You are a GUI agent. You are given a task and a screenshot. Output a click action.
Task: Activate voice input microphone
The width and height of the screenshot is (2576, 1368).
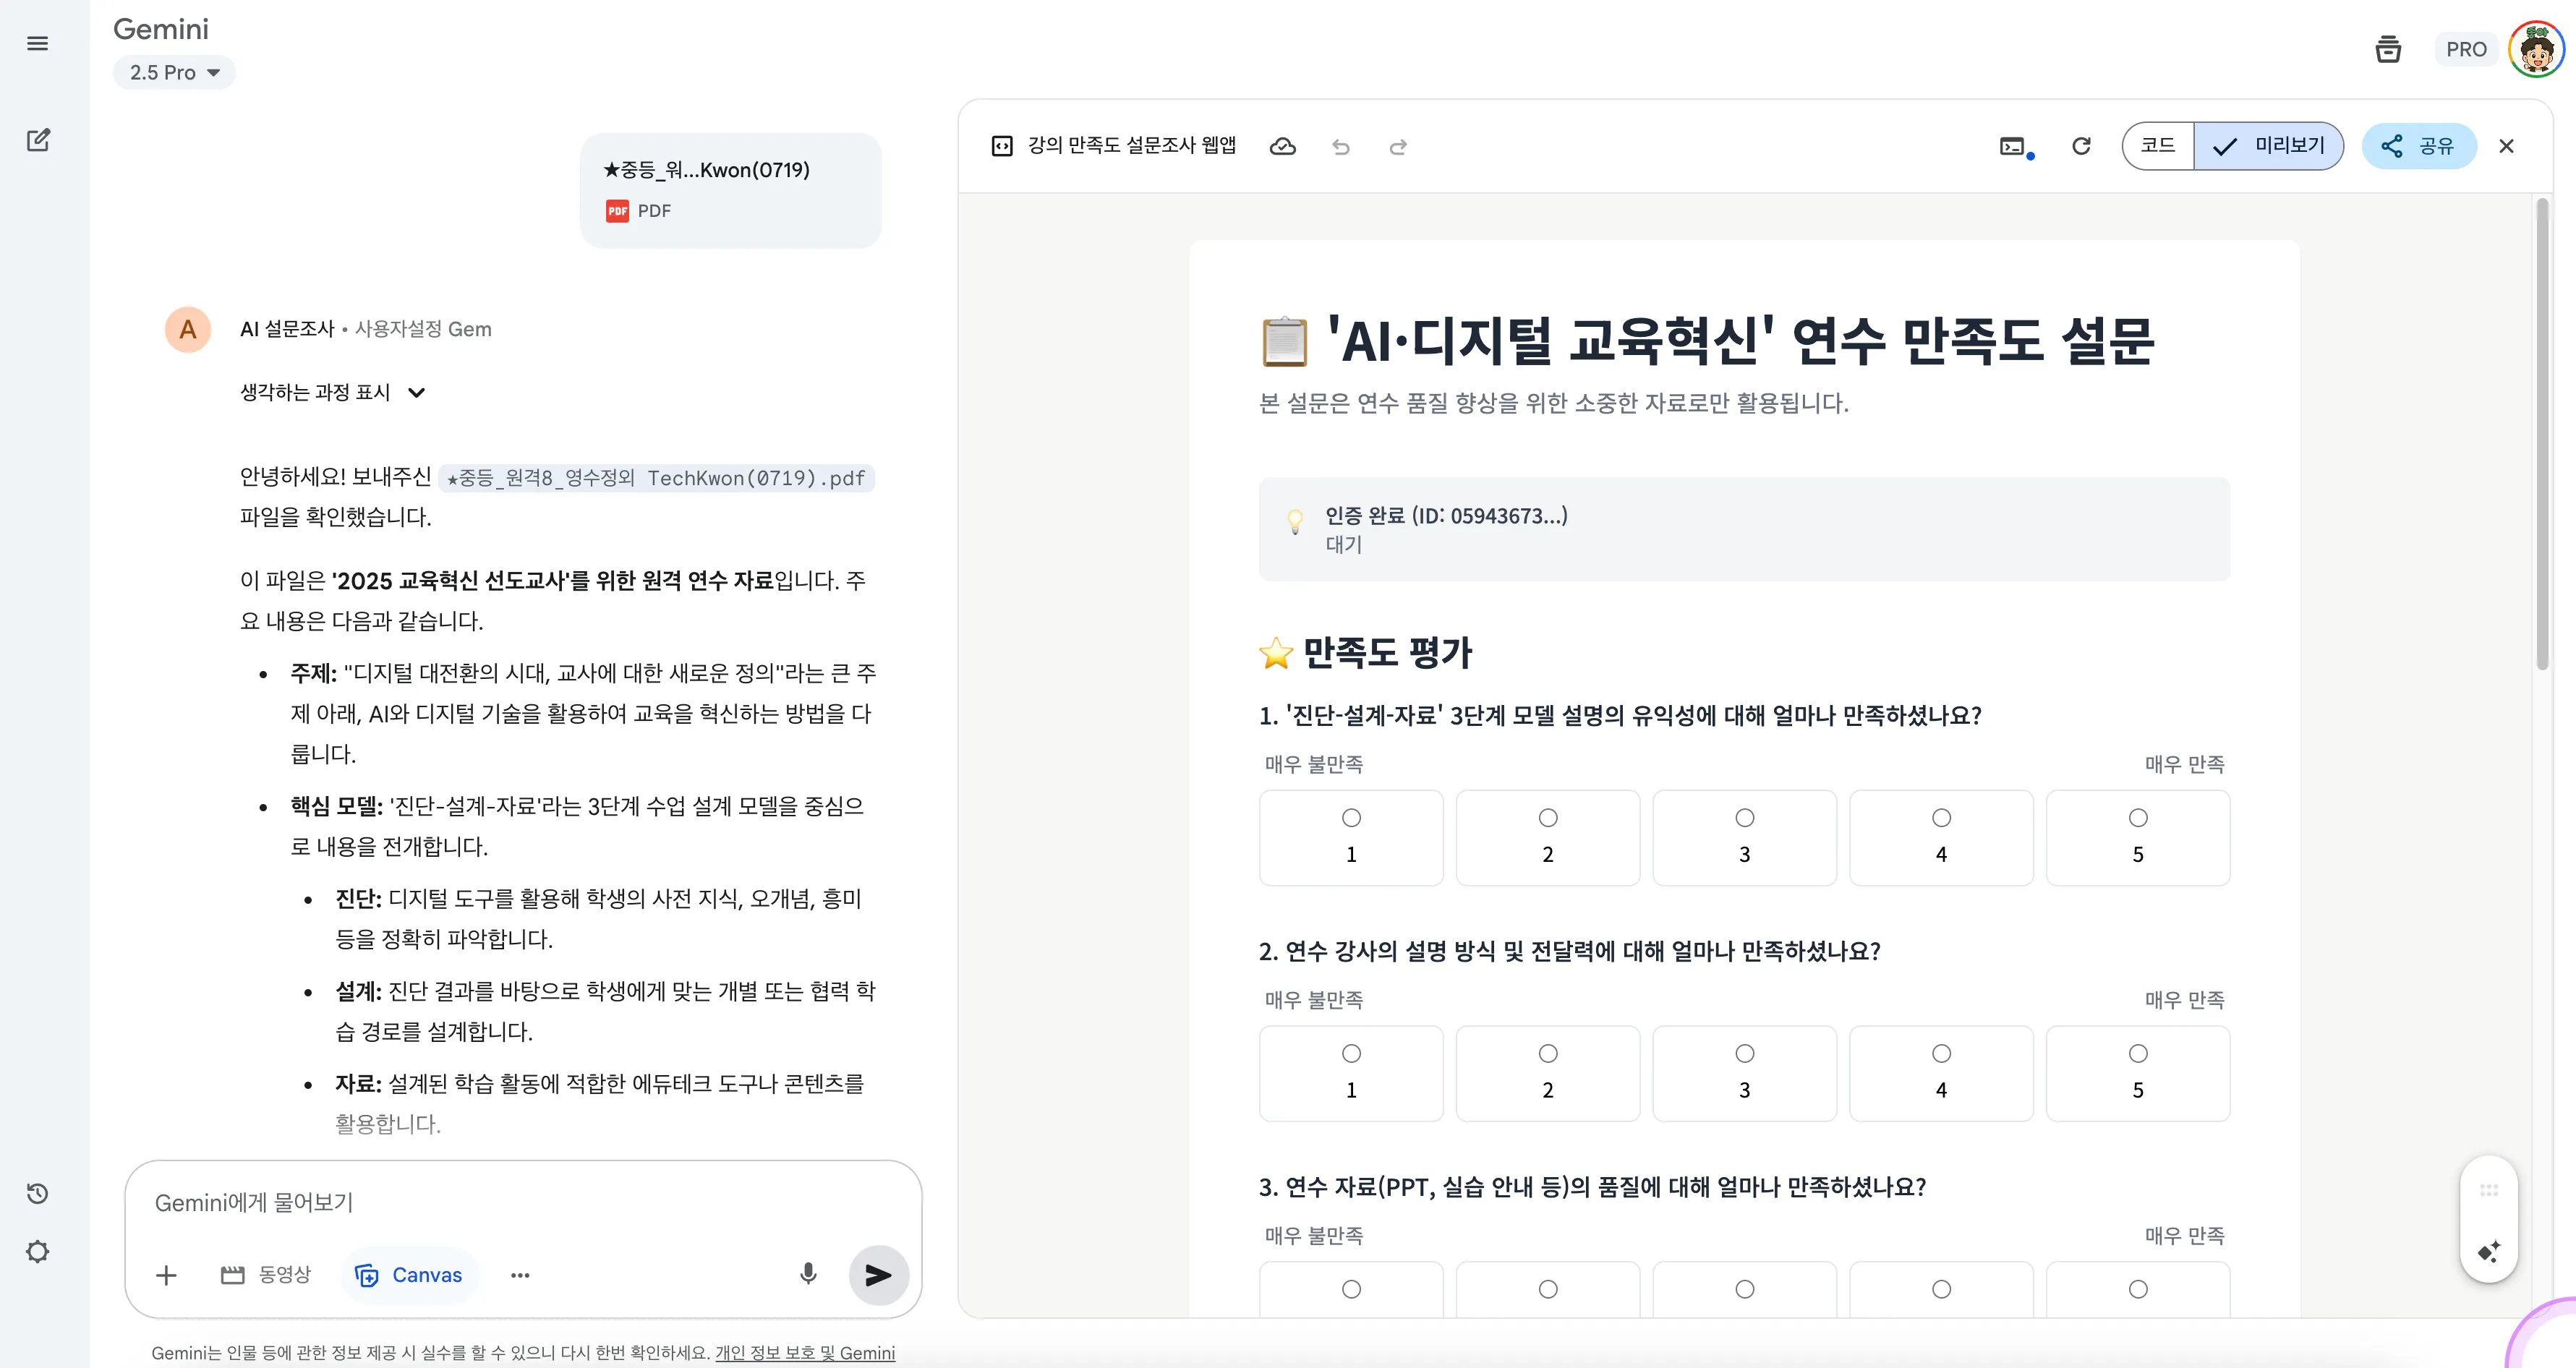click(x=808, y=1274)
